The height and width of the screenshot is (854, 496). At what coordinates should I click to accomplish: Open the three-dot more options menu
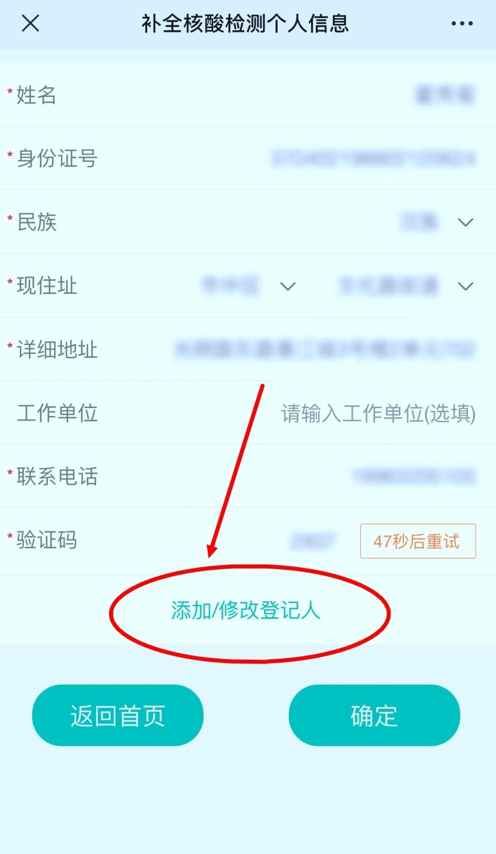[462, 23]
